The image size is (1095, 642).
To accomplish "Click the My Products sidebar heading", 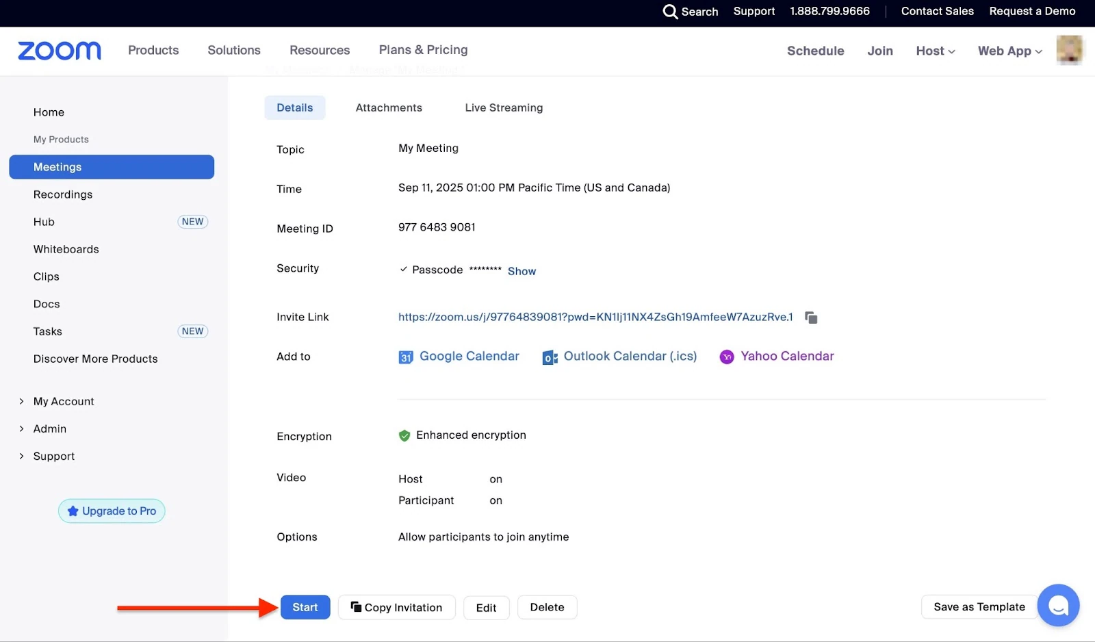I will (61, 140).
